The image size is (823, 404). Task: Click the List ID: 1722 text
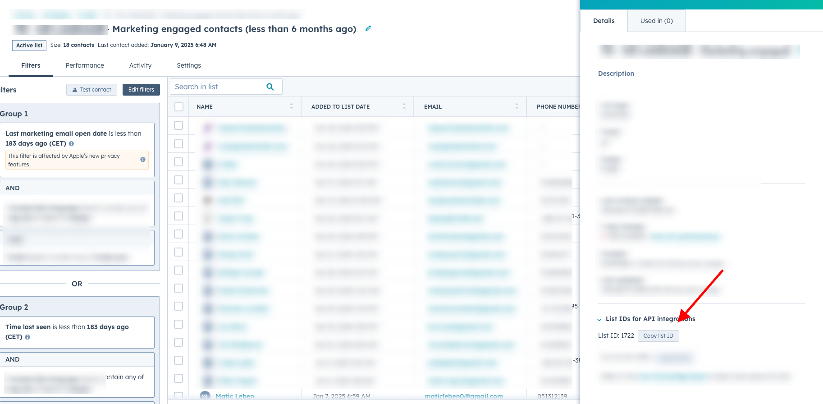click(x=616, y=335)
